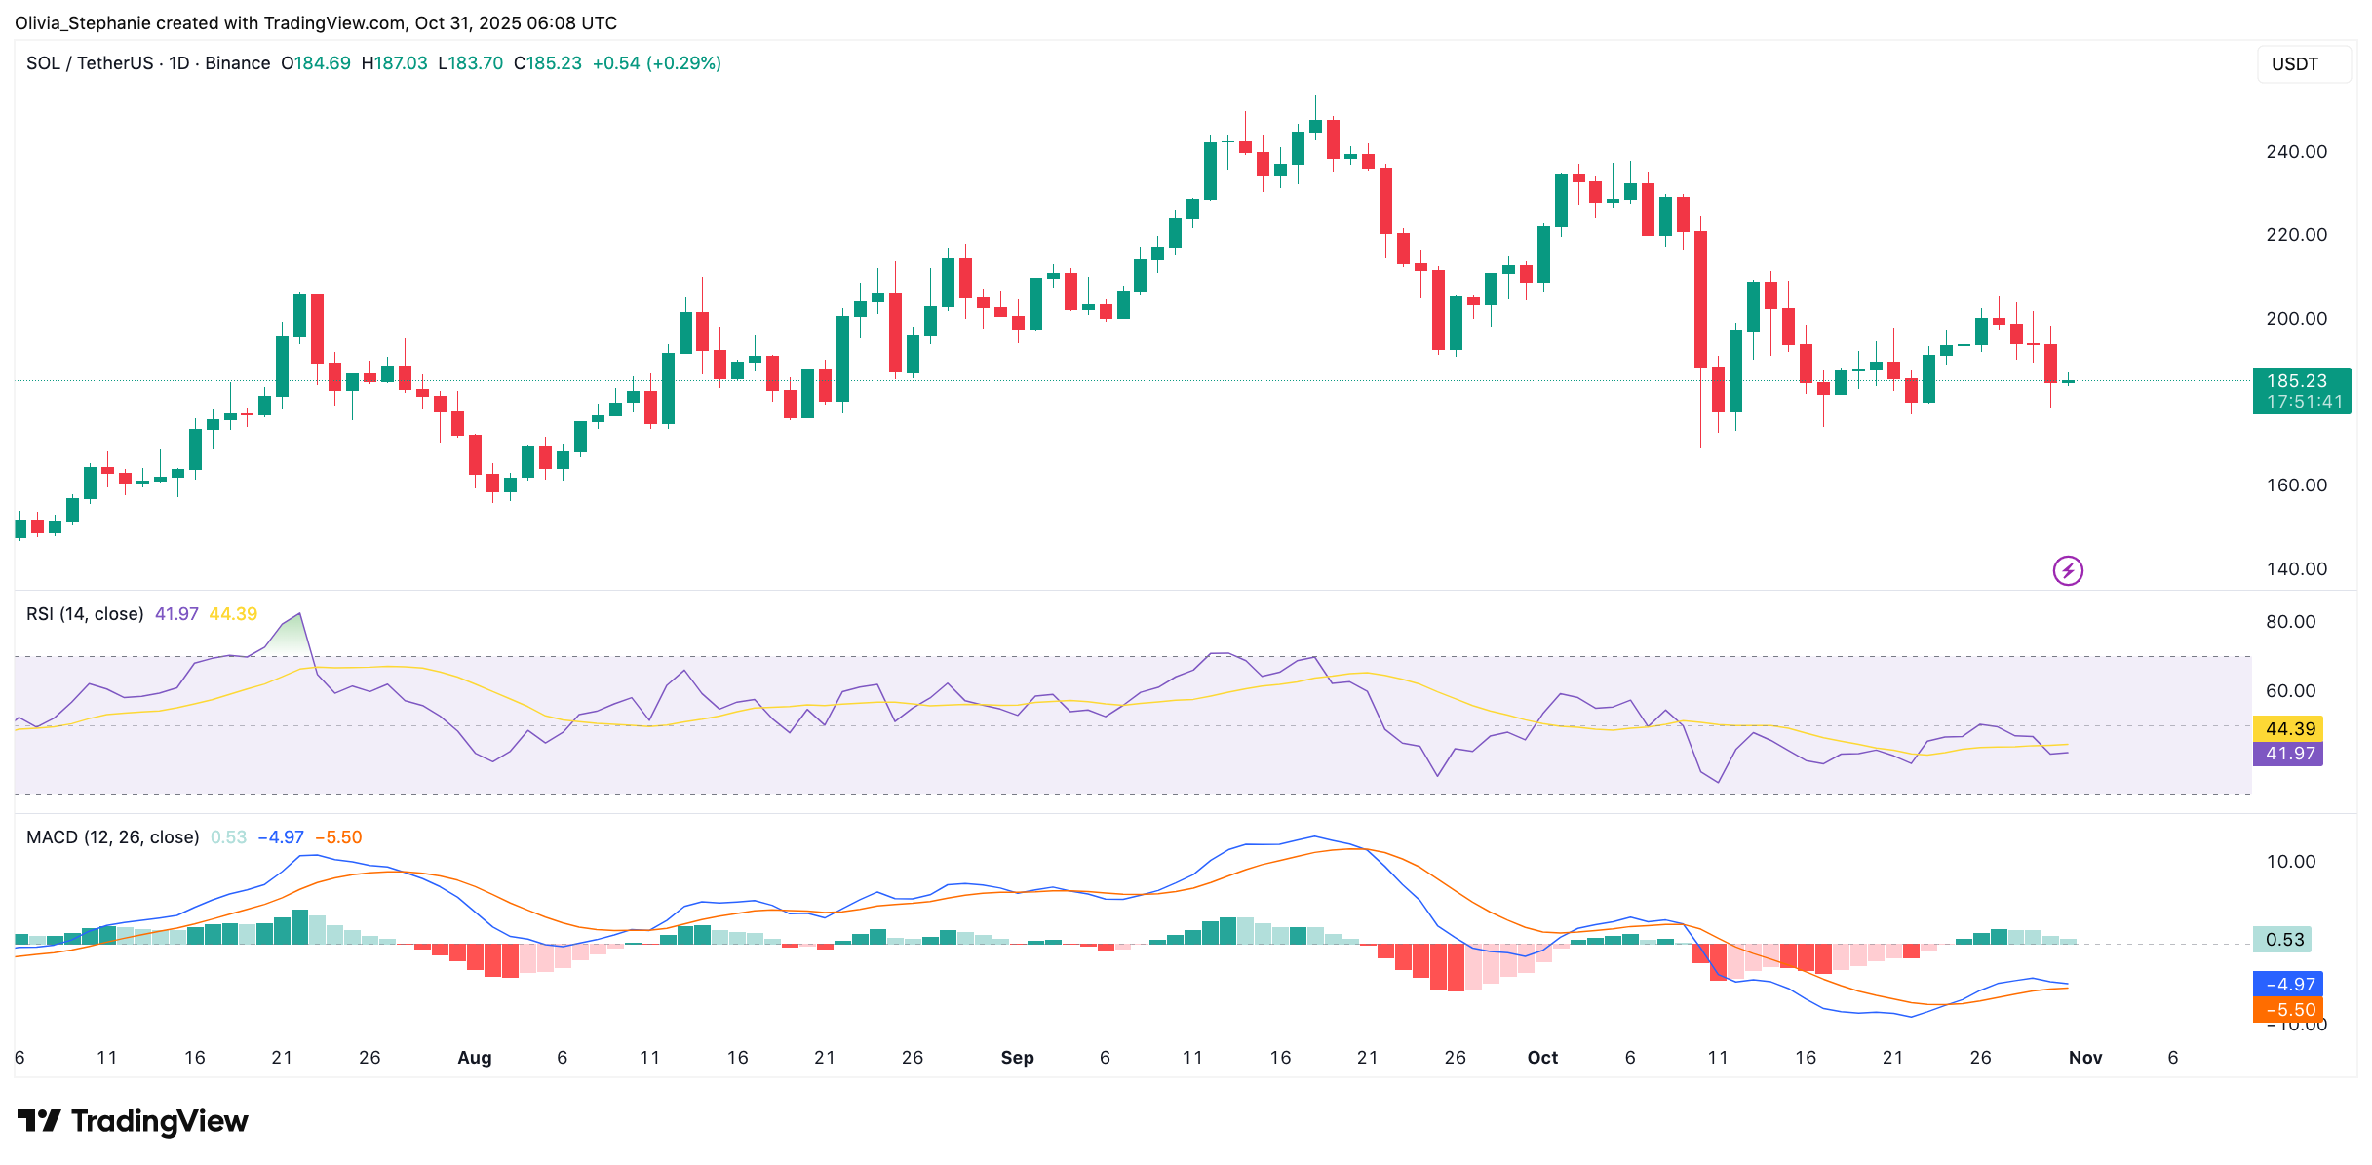Screen dimensions: 2372x1165
Task: Switch to the Nov label on the time axis
Action: tap(2084, 1057)
